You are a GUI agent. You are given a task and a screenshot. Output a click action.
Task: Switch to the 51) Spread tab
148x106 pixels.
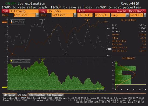point(9,95)
